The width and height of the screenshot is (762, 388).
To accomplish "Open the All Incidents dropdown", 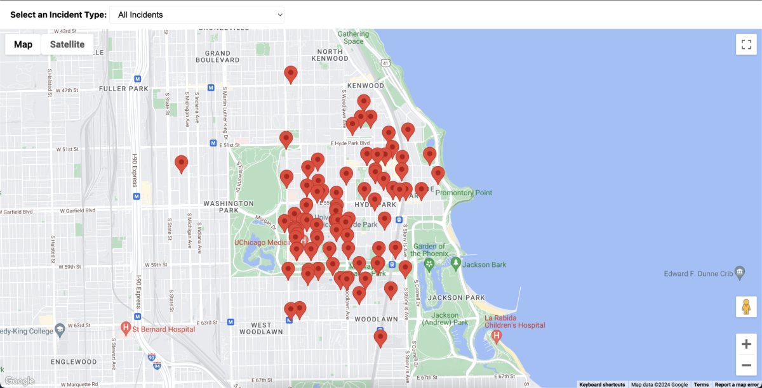I will tap(197, 15).
